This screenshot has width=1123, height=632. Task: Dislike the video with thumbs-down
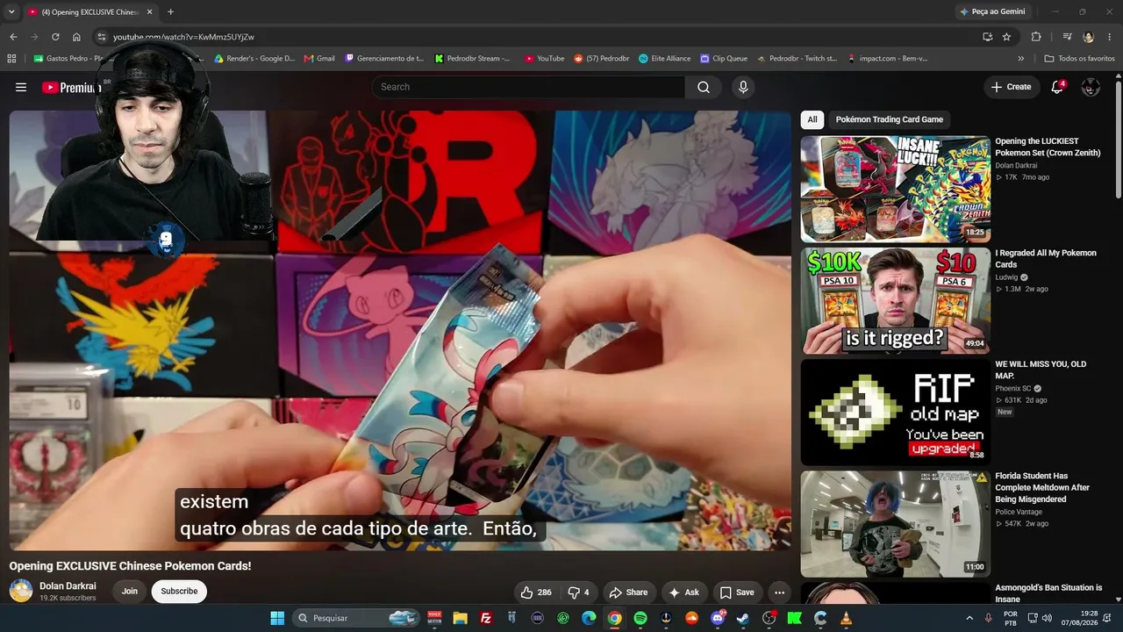(578, 592)
